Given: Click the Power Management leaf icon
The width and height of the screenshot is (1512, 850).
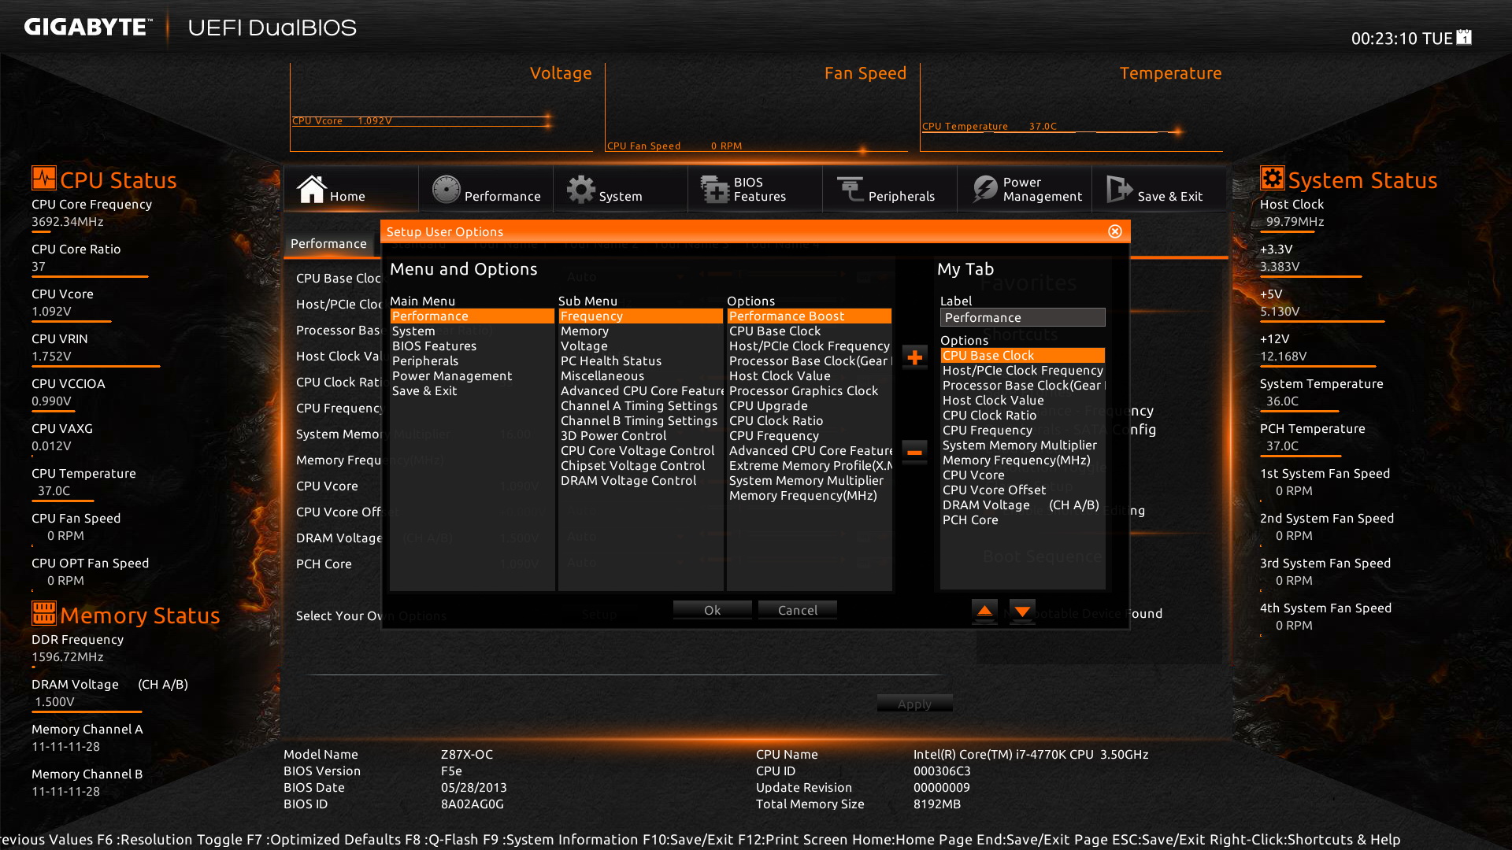Looking at the screenshot, I should click(984, 189).
